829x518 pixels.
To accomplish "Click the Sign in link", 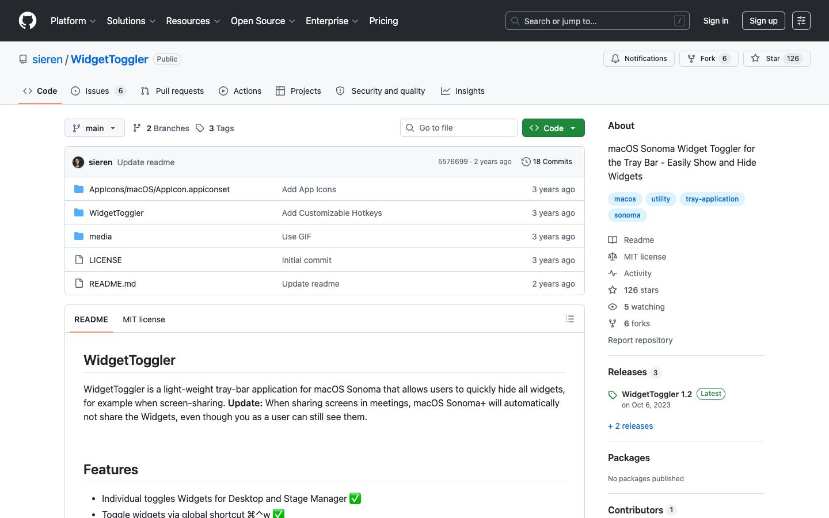I will (x=716, y=21).
